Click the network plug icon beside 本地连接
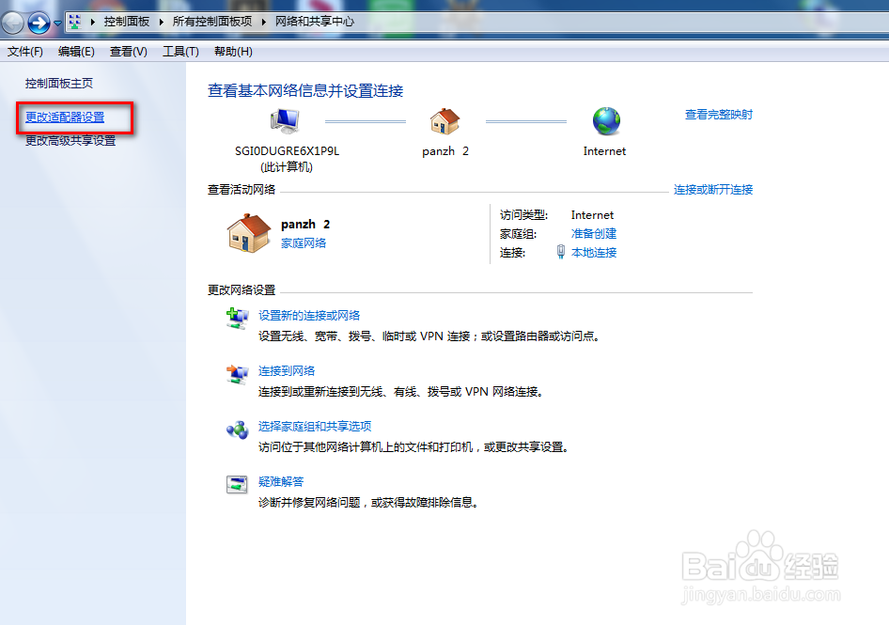This screenshot has width=889, height=625. point(561,252)
